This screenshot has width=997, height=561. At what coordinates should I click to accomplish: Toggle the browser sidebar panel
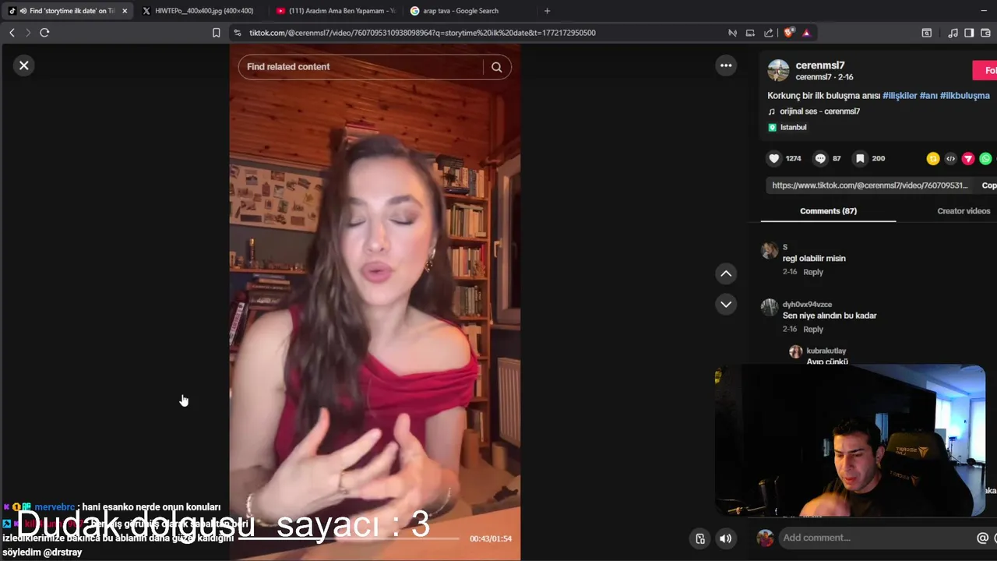click(969, 33)
